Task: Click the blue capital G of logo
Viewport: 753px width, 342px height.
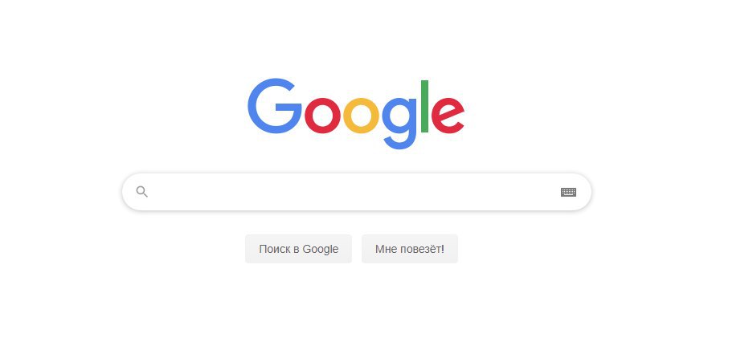Action: tap(274, 106)
